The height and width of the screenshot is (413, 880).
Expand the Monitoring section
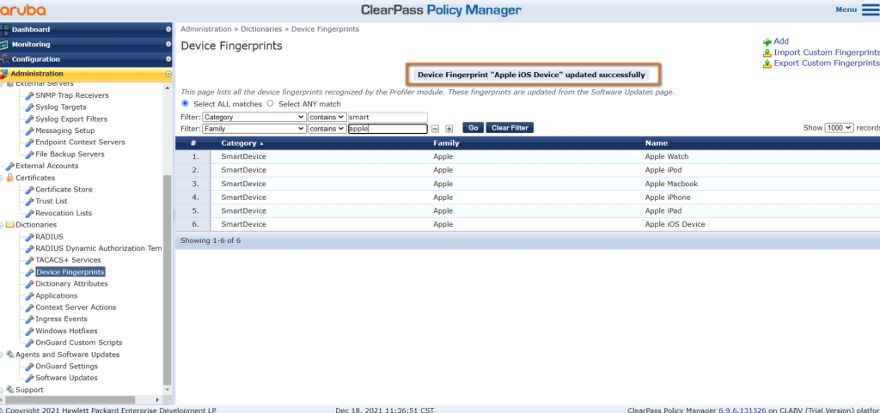[168, 45]
